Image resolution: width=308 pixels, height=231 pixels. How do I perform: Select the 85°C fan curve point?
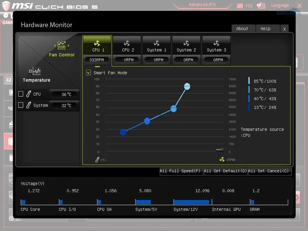click(187, 86)
